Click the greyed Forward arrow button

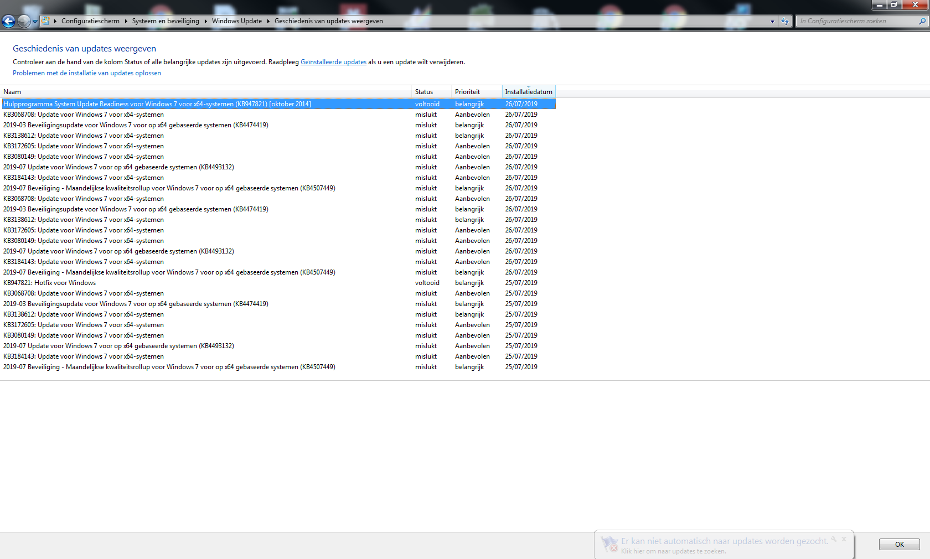coord(24,21)
